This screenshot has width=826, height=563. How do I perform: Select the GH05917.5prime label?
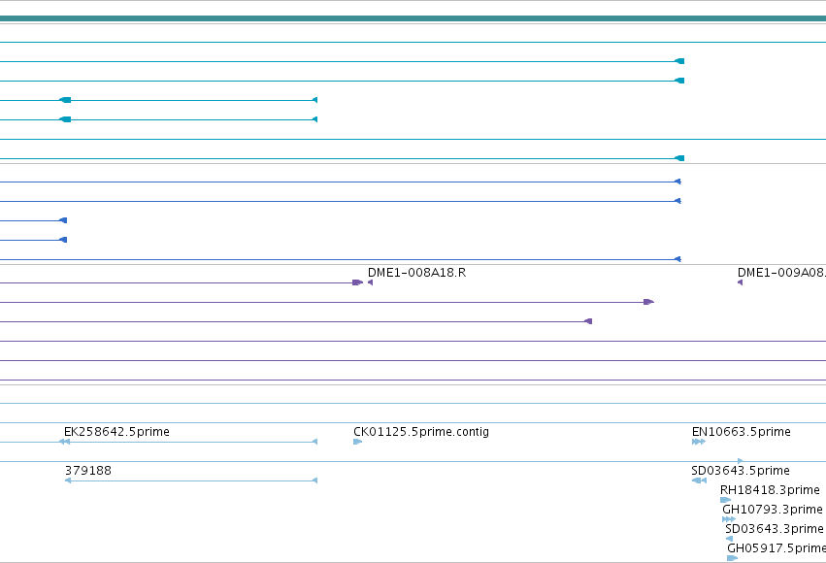click(776, 548)
